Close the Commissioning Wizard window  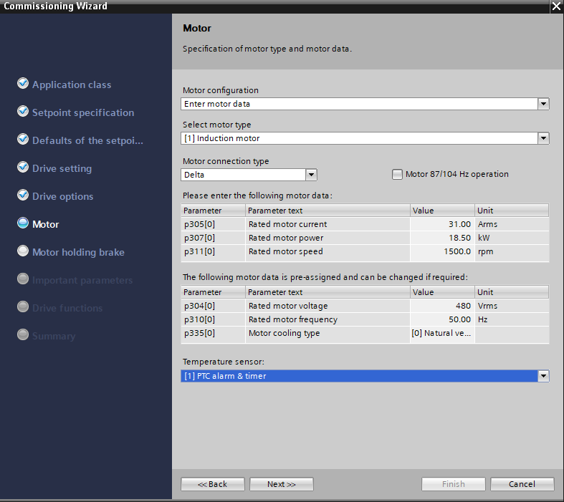coord(555,6)
